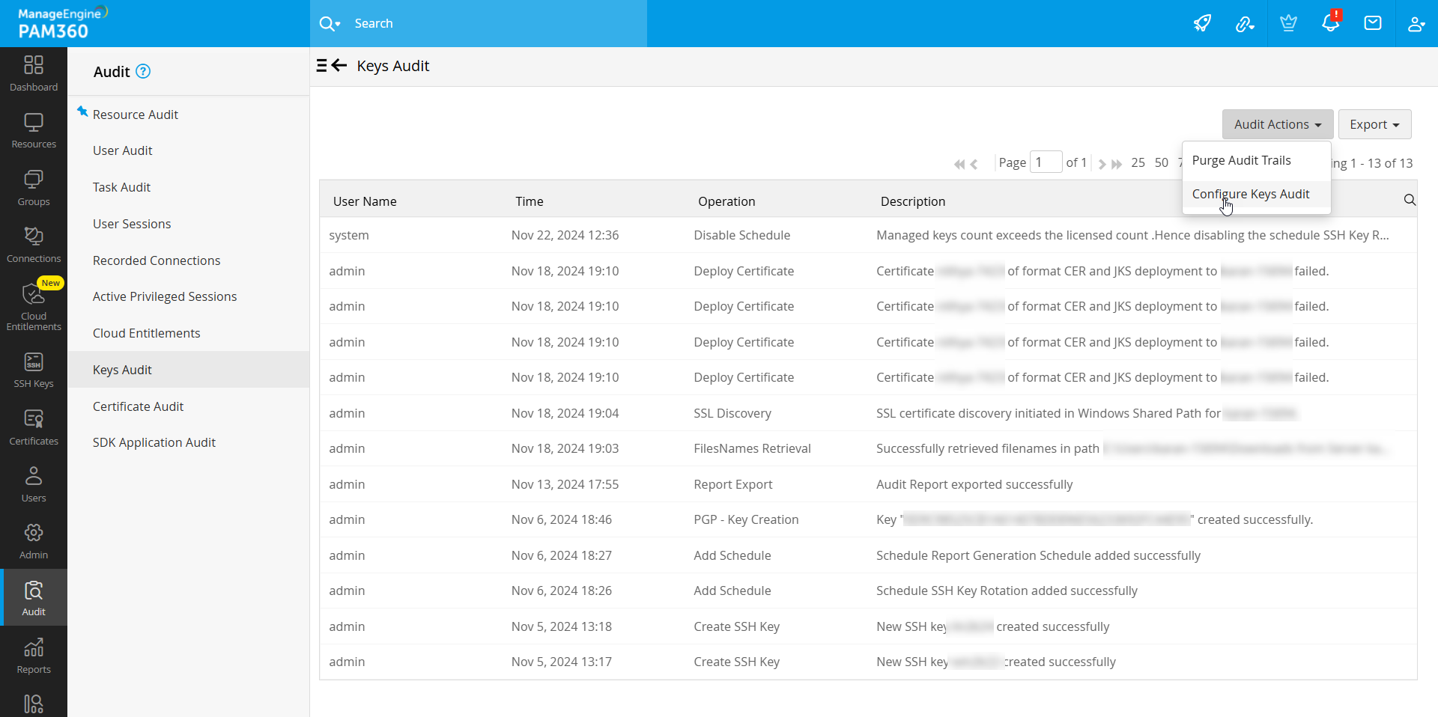The image size is (1438, 717).
Task: Select Purge Audit Trails menu item
Action: (x=1241, y=160)
